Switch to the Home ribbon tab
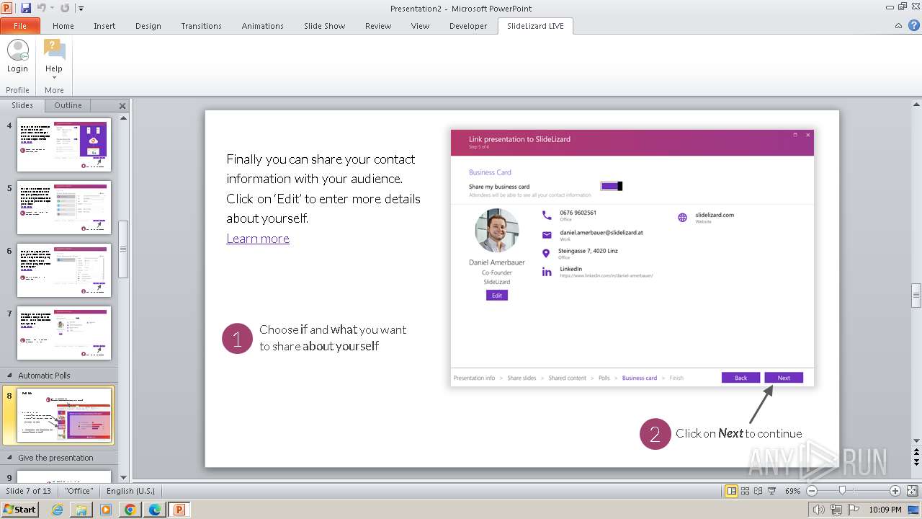This screenshot has width=922, height=519. pos(63,26)
